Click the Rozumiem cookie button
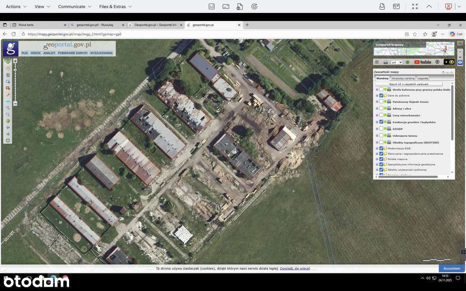 tap(452, 268)
